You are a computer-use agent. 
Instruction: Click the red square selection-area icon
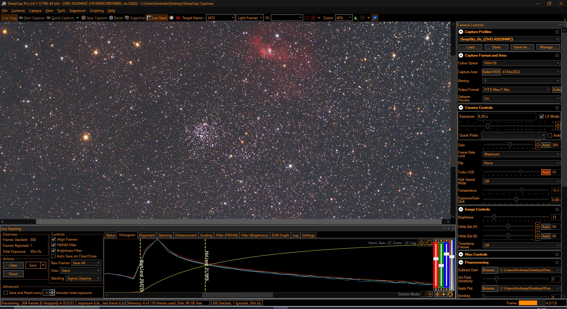[307, 18]
